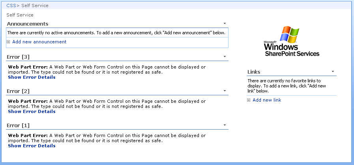Select Self Service in the breadcrumb
The width and height of the screenshot is (354, 165).
[x=35, y=6]
